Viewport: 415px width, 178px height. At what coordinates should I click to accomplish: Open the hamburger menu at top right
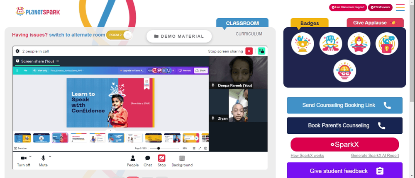(x=400, y=7)
